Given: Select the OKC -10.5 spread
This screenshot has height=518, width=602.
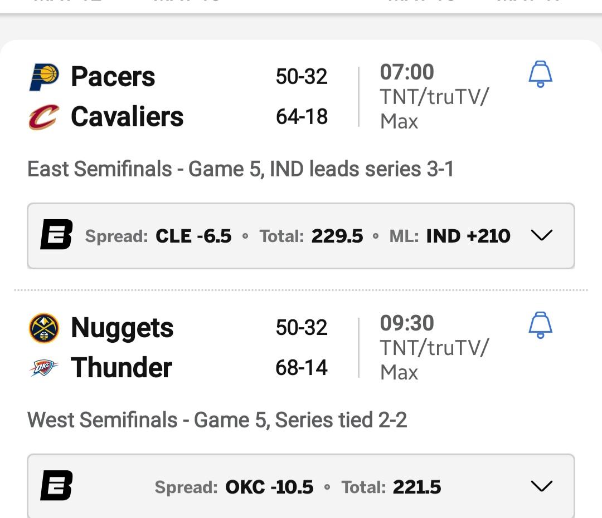Looking at the screenshot, I should coord(269,487).
